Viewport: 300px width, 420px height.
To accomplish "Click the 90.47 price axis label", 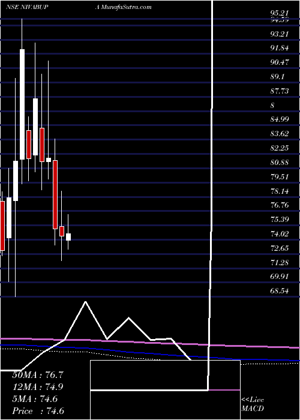I will pyautogui.click(x=279, y=62).
